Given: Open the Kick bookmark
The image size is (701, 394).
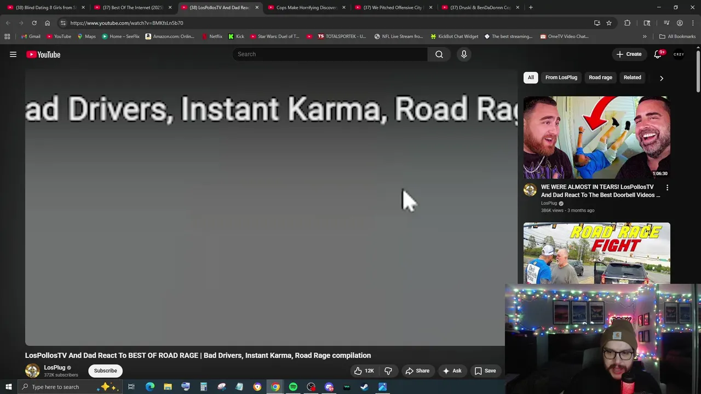Looking at the screenshot, I should 236,37.
